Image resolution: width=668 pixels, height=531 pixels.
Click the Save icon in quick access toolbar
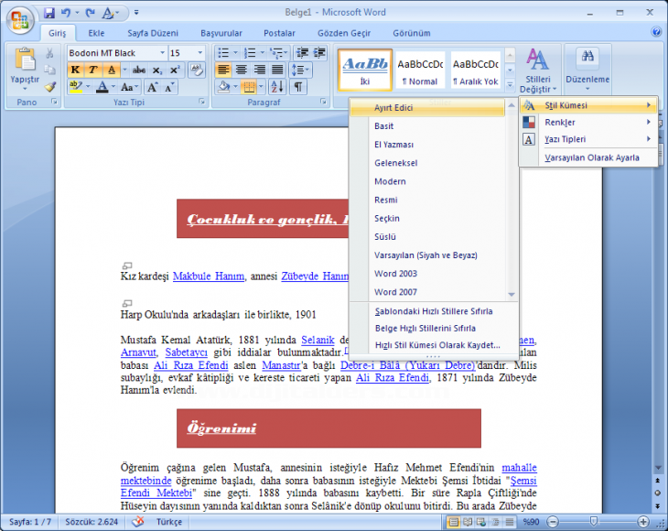[x=49, y=13]
